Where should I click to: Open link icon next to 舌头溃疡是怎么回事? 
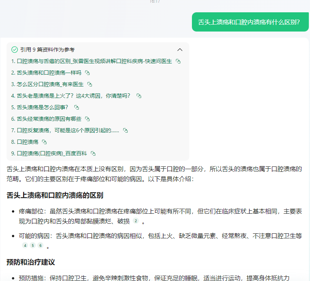77,107
